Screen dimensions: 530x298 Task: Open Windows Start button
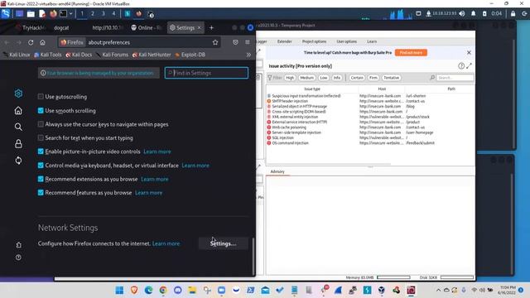click(x=119, y=291)
